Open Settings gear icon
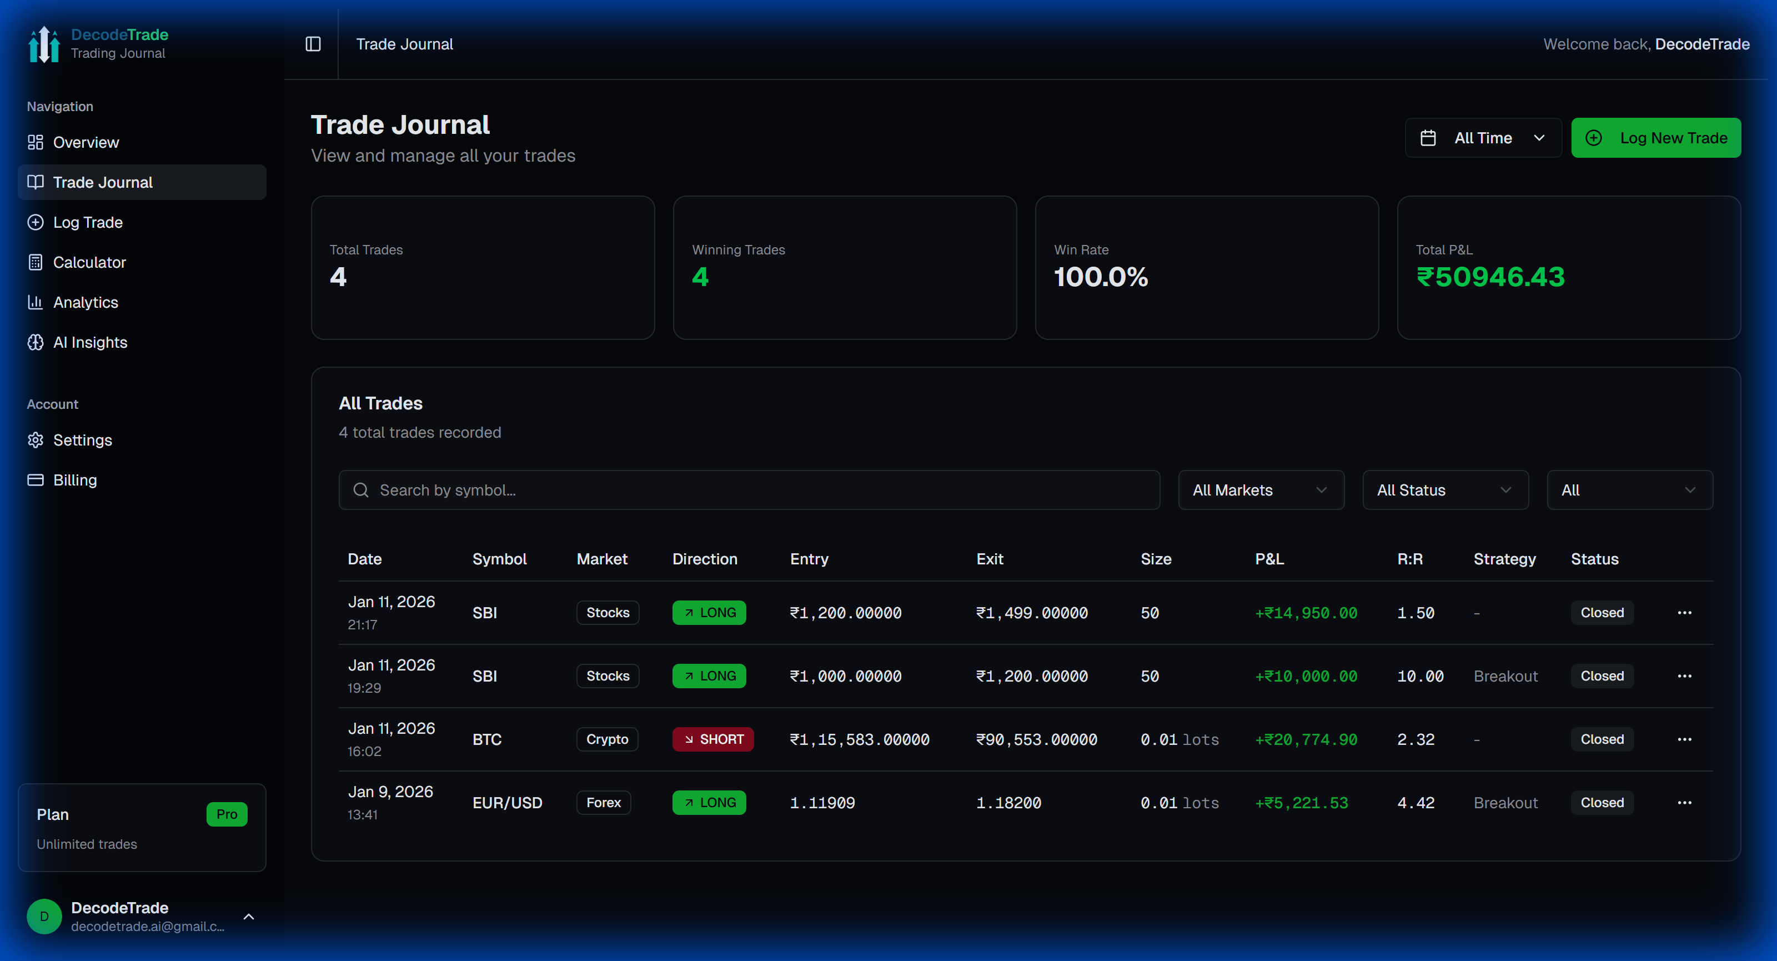Viewport: 1777px width, 961px height. point(35,440)
